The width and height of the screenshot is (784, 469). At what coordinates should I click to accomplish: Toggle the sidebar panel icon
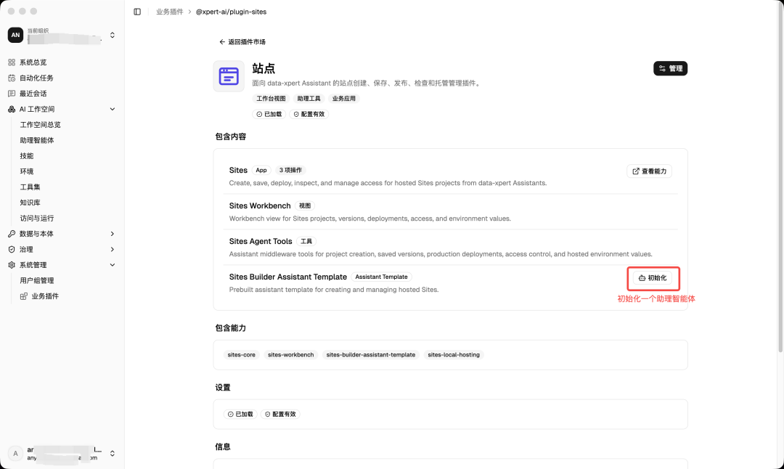tap(137, 12)
